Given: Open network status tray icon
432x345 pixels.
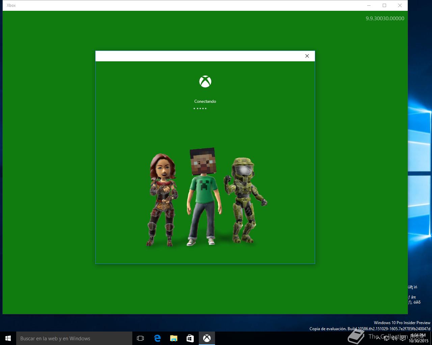Looking at the screenshot, I should (386, 338).
